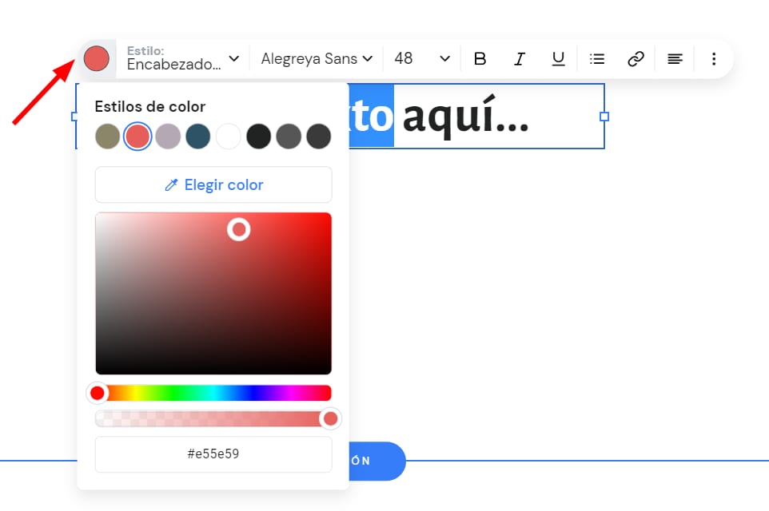This screenshot has height=511, width=769.
Task: Open the Alegreya Sans font dropdown
Action: [x=317, y=58]
